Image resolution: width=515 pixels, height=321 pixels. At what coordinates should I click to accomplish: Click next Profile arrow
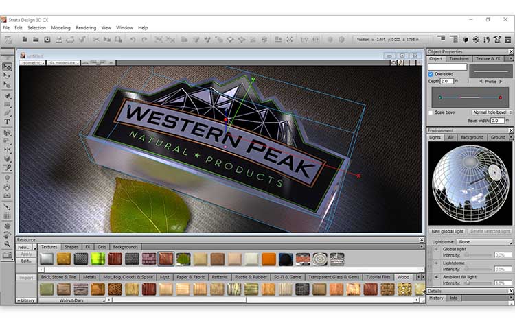pos(501,82)
